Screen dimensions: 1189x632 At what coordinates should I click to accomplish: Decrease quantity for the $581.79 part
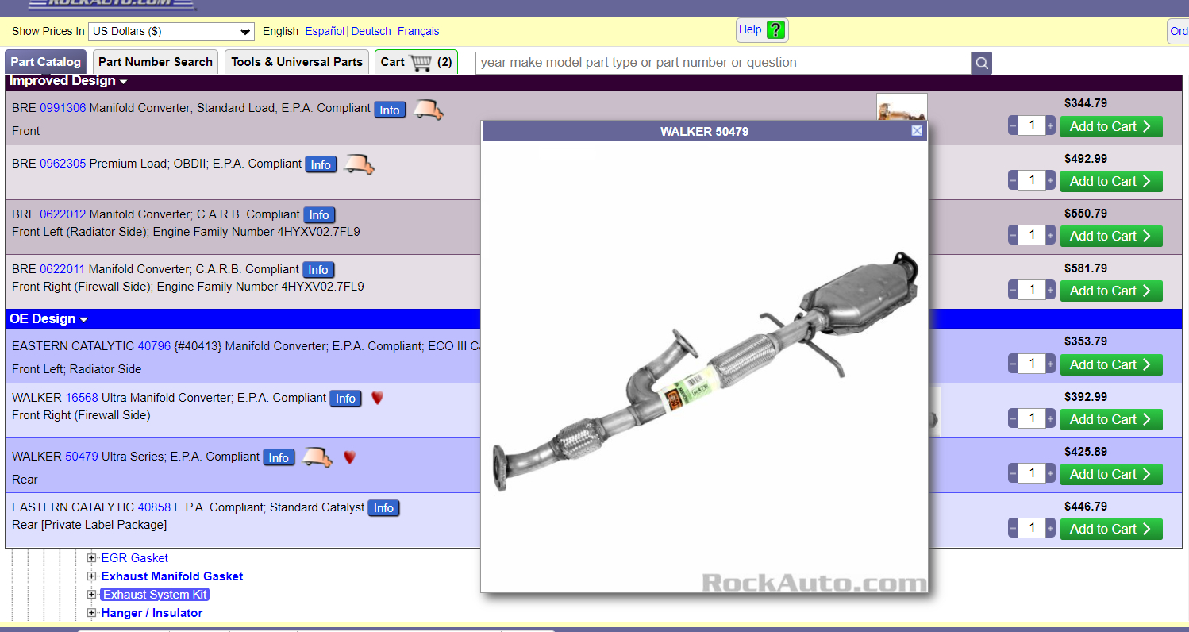pyautogui.click(x=1013, y=291)
